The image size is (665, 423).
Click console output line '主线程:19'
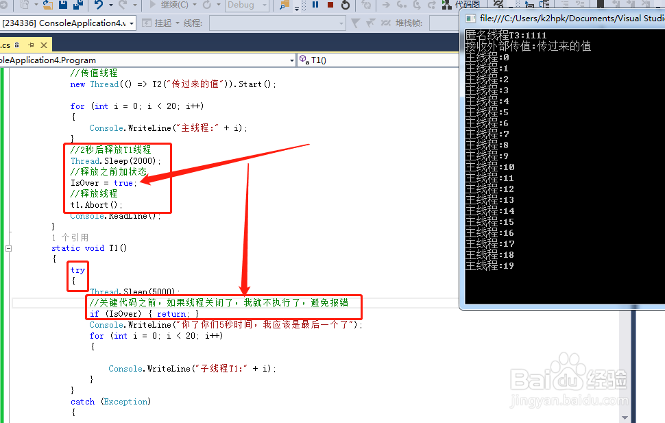pyautogui.click(x=490, y=265)
